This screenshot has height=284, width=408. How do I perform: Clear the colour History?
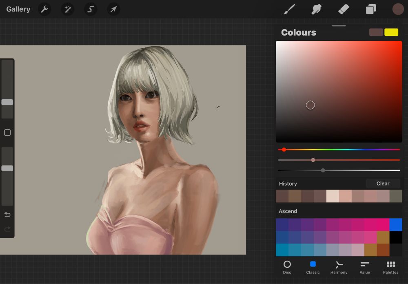point(383,183)
